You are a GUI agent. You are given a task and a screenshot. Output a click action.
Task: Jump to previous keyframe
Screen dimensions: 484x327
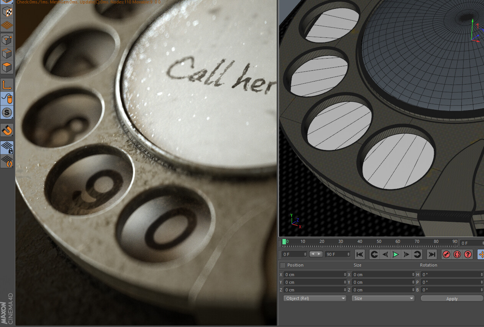pos(374,254)
